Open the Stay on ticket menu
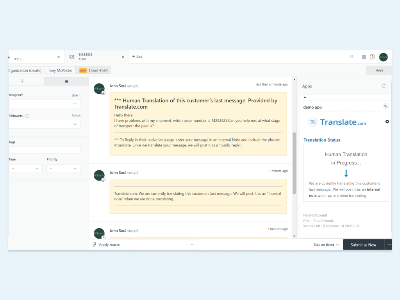The height and width of the screenshot is (300, 400). click(326, 245)
